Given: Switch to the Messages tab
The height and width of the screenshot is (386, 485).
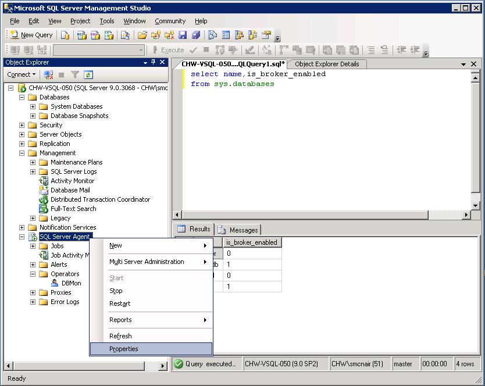Looking at the screenshot, I should coord(238,230).
